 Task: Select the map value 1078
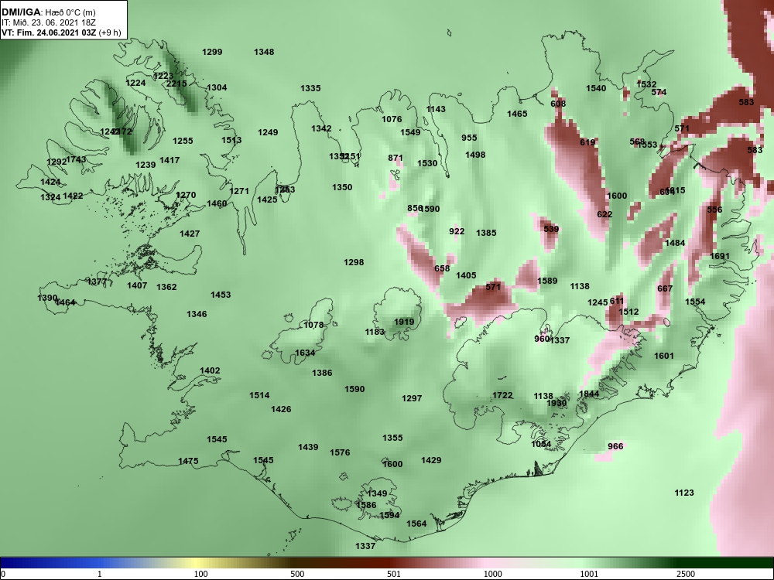[314, 325]
